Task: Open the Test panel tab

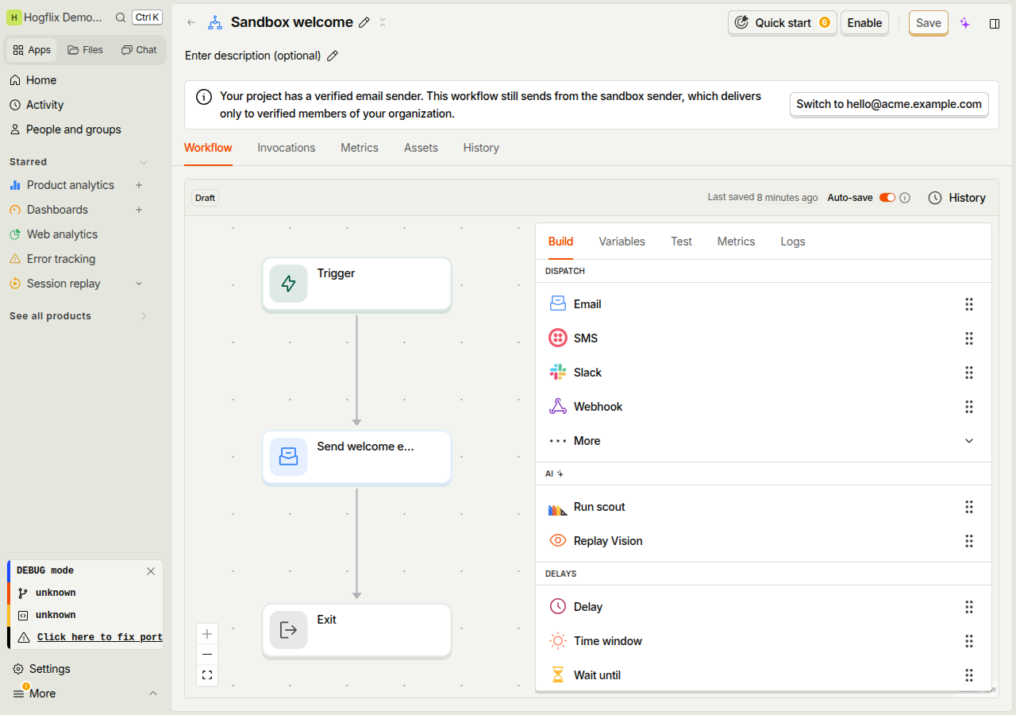Action: pyautogui.click(x=681, y=242)
